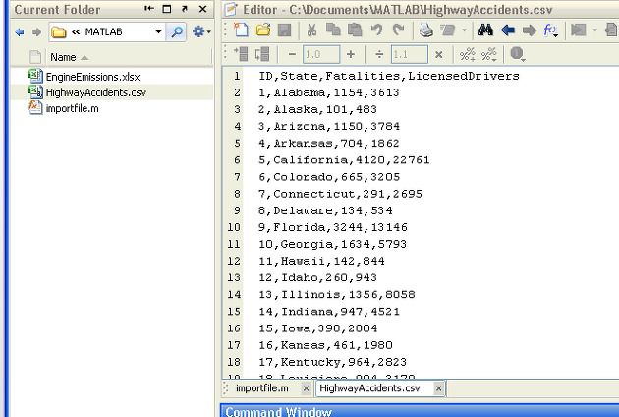Navigate back with the blue left arrow in Editor
Viewport: 619px width, 417px height.
coord(508,30)
